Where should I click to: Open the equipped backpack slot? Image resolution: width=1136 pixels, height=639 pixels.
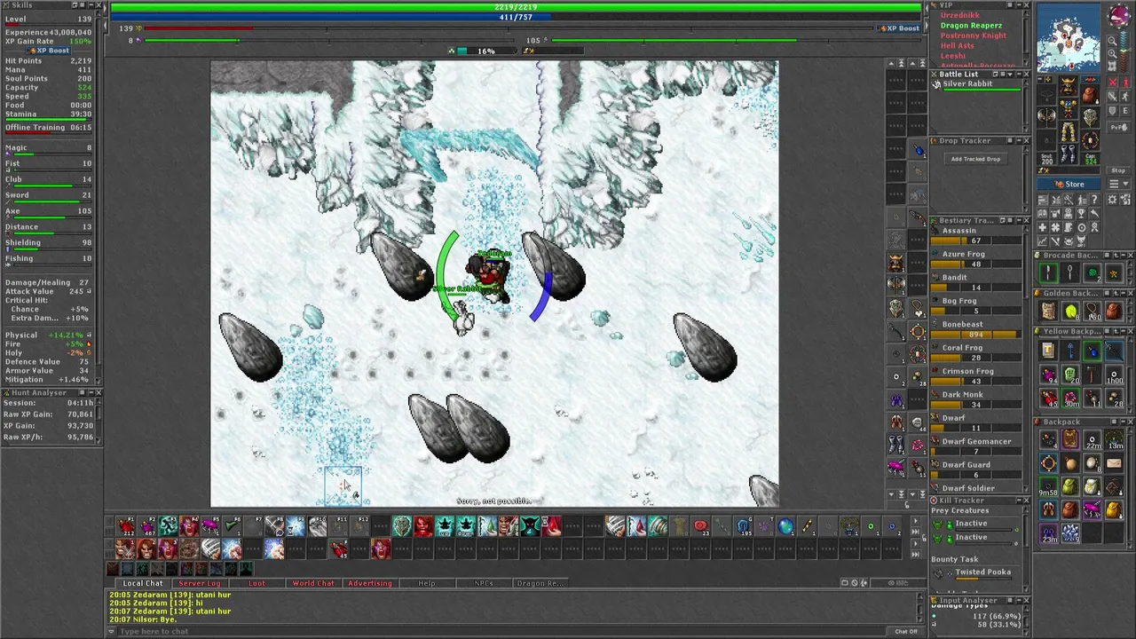[x=1091, y=93]
